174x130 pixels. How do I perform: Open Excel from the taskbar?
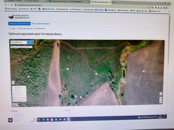click(60, 119)
